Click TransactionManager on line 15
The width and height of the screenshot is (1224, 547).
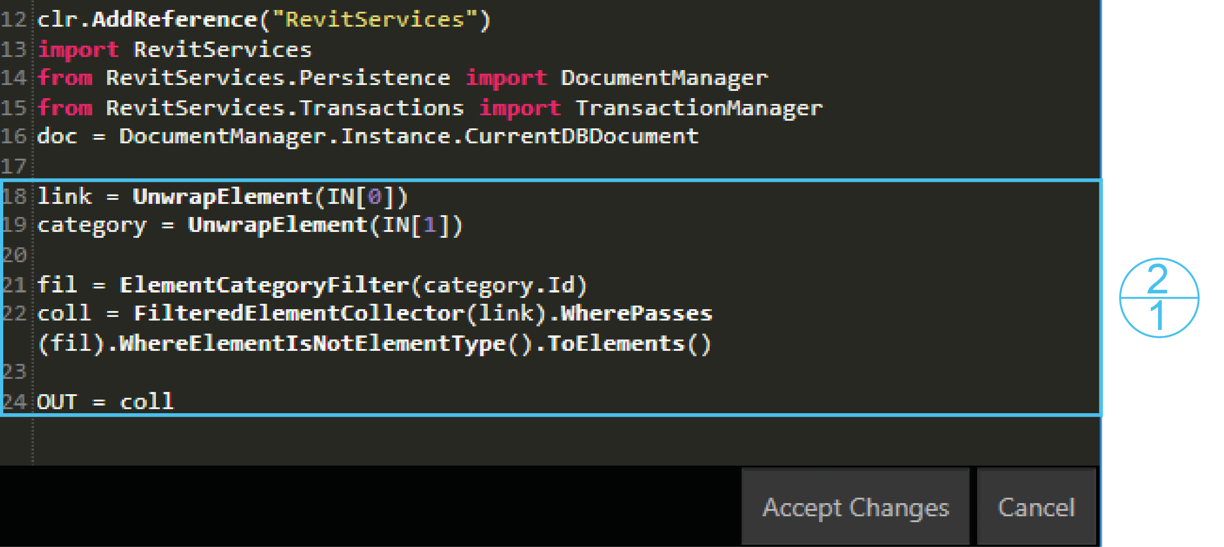(698, 108)
